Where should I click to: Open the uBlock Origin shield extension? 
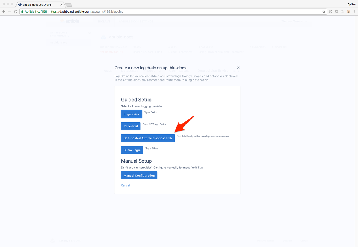pos(336,12)
